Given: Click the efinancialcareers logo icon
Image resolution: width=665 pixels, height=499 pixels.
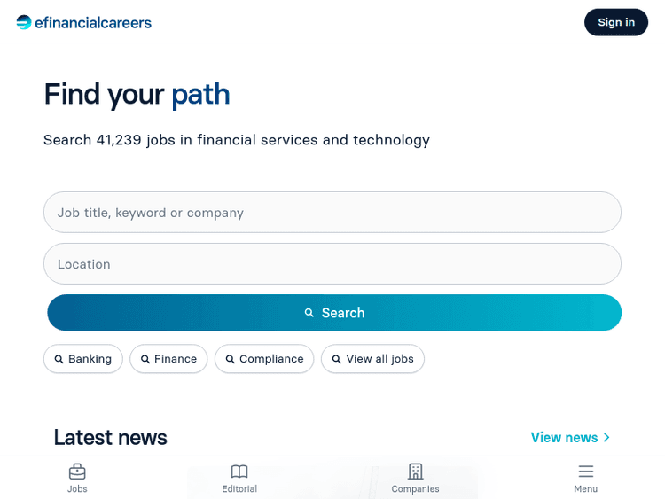Looking at the screenshot, I should [x=24, y=22].
